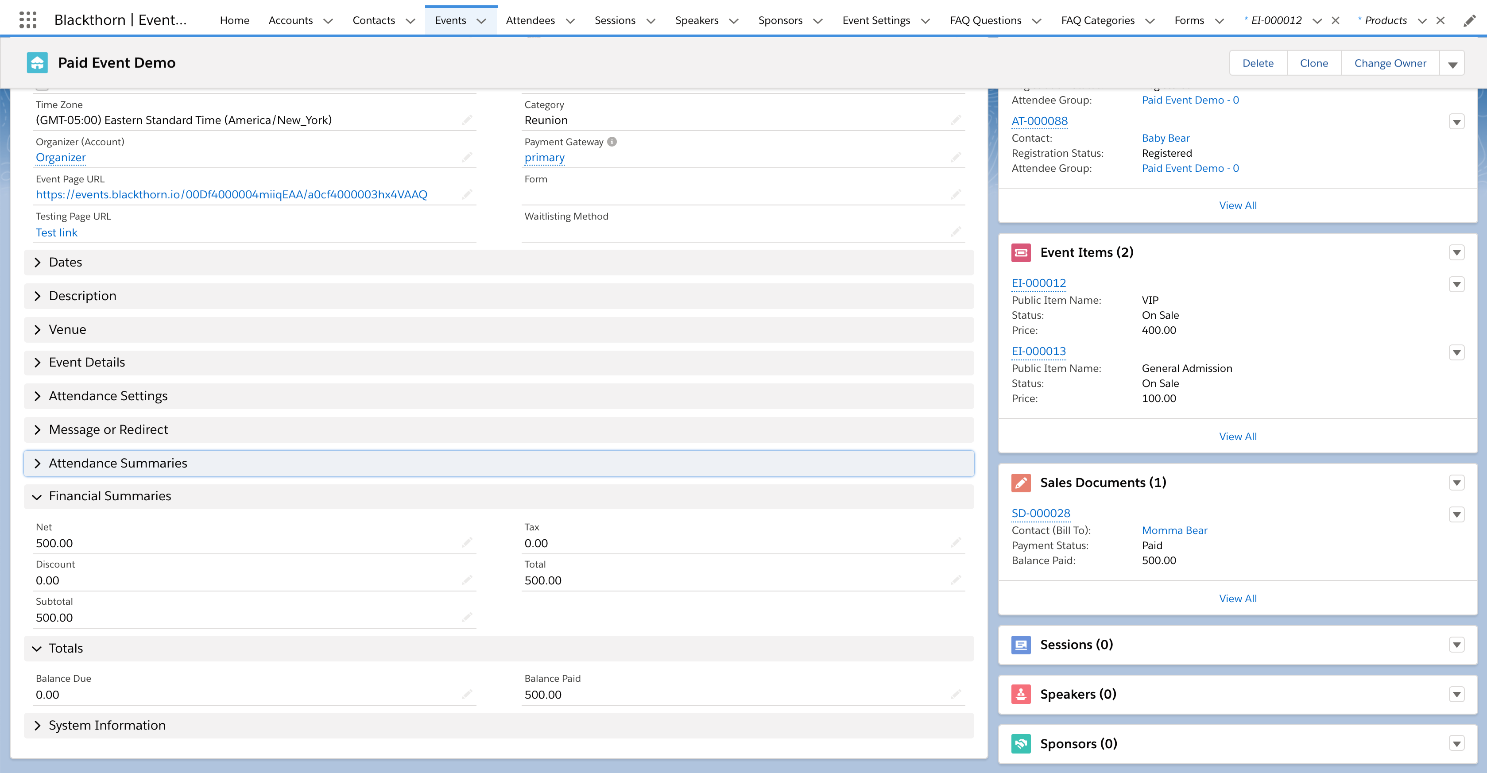Click the Speakers related list icon
This screenshot has height=773, width=1487.
click(1021, 694)
